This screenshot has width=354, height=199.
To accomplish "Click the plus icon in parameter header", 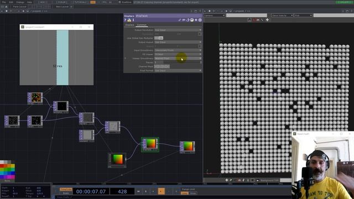I will coord(196,20).
